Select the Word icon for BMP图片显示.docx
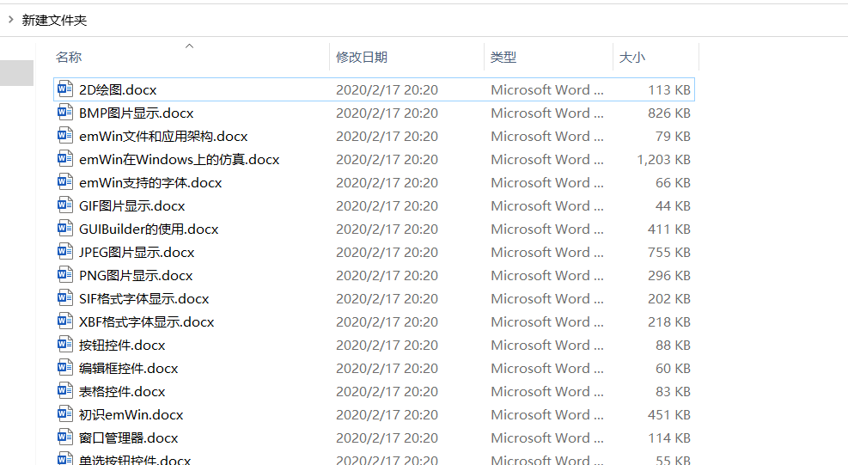 pyautogui.click(x=65, y=113)
